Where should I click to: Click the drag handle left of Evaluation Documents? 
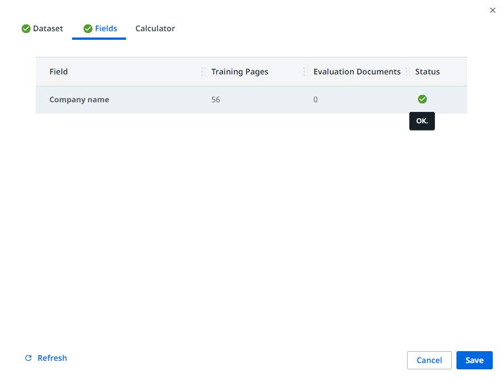pos(305,72)
